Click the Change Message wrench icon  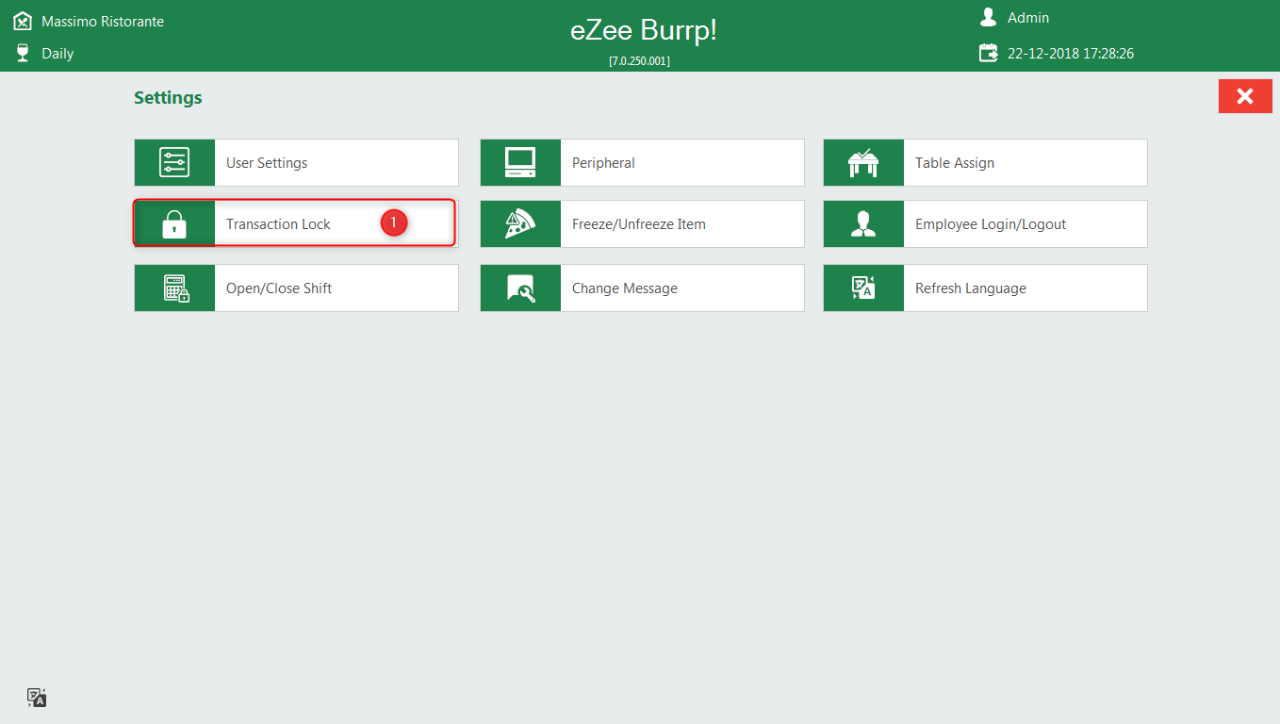(x=520, y=288)
